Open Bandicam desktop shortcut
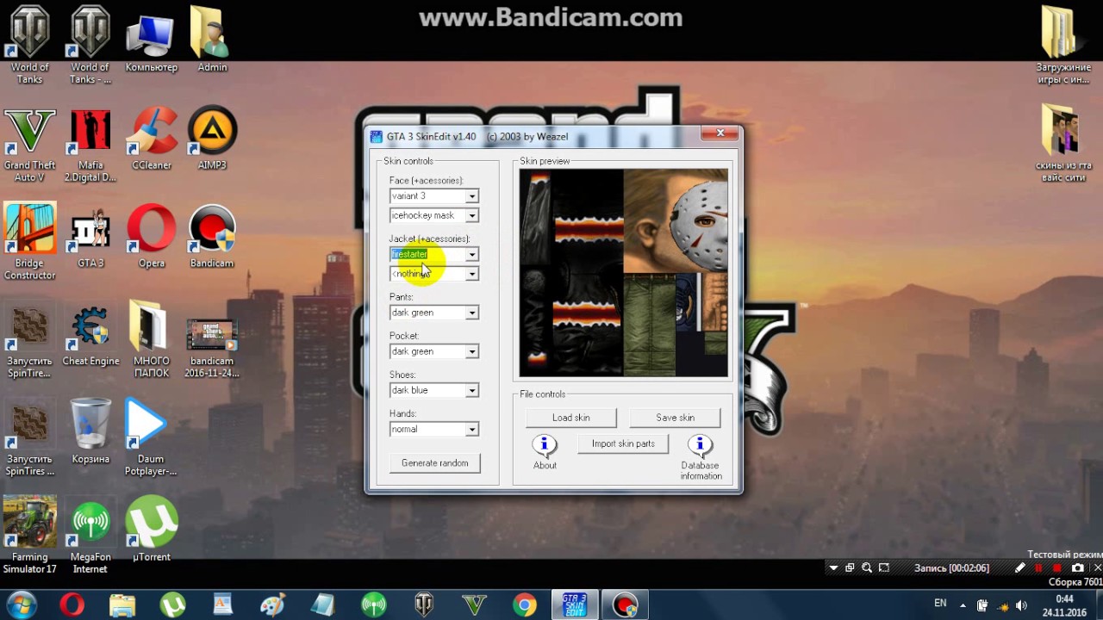The height and width of the screenshot is (620, 1103). (212, 236)
